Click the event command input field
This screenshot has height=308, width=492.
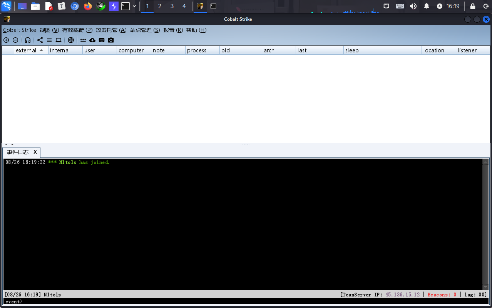coord(246,301)
